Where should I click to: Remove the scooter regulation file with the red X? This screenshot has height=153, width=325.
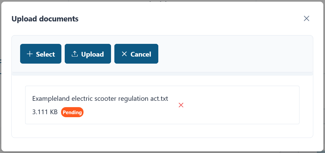point(181,105)
